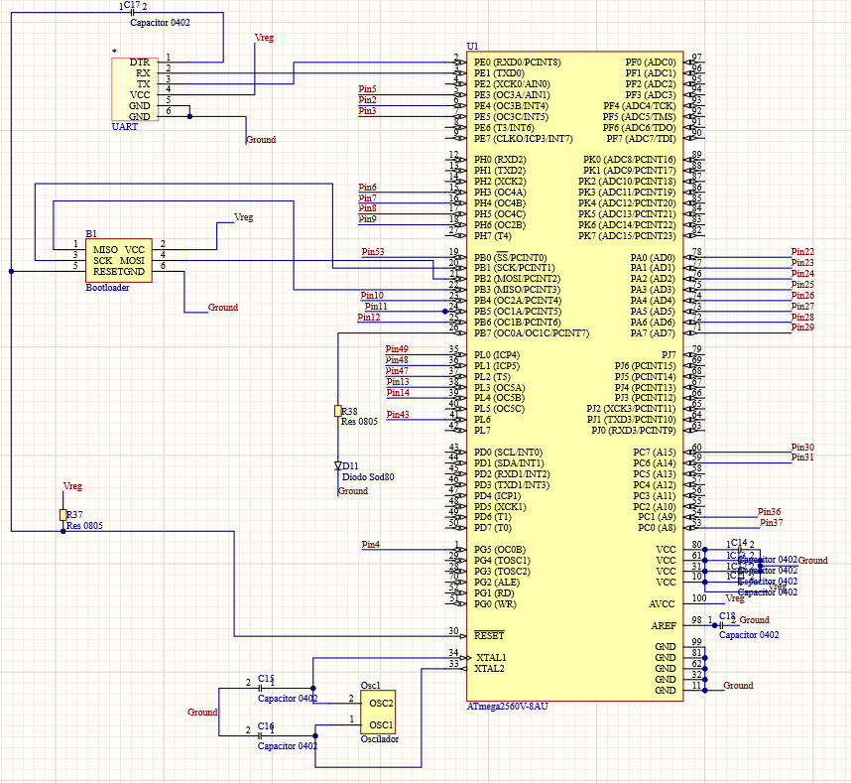Click the Pin2 net label

pos(367,100)
